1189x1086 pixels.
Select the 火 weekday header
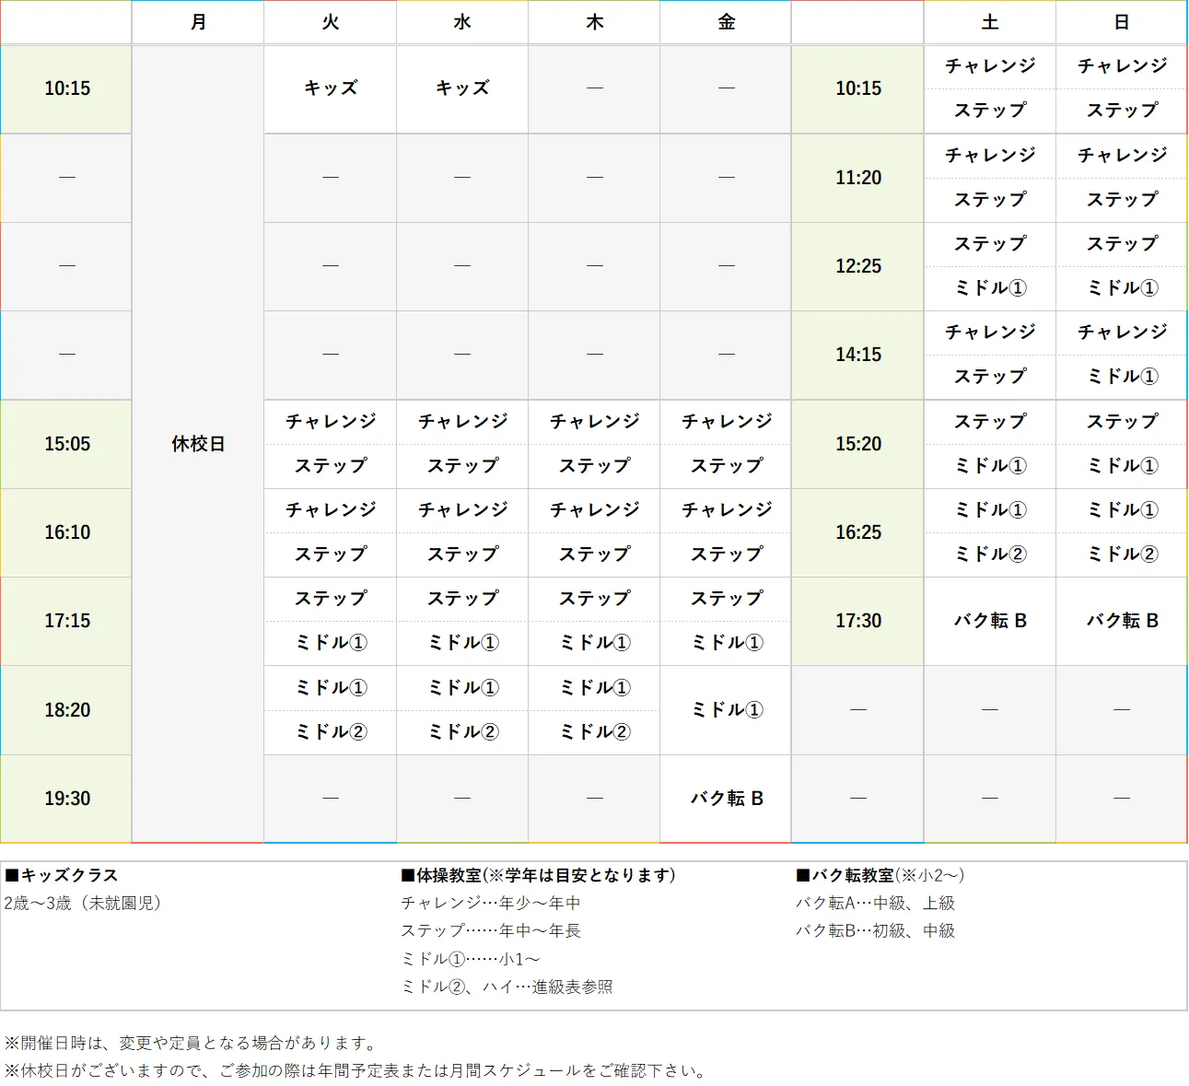click(x=329, y=22)
